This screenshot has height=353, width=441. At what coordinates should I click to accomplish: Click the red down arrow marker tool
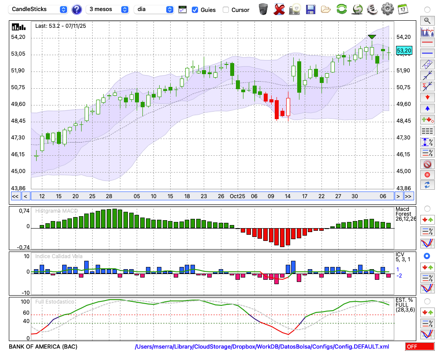[427, 98]
